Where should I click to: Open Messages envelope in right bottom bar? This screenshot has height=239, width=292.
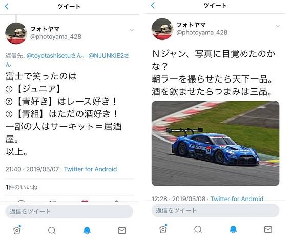pos(268,229)
